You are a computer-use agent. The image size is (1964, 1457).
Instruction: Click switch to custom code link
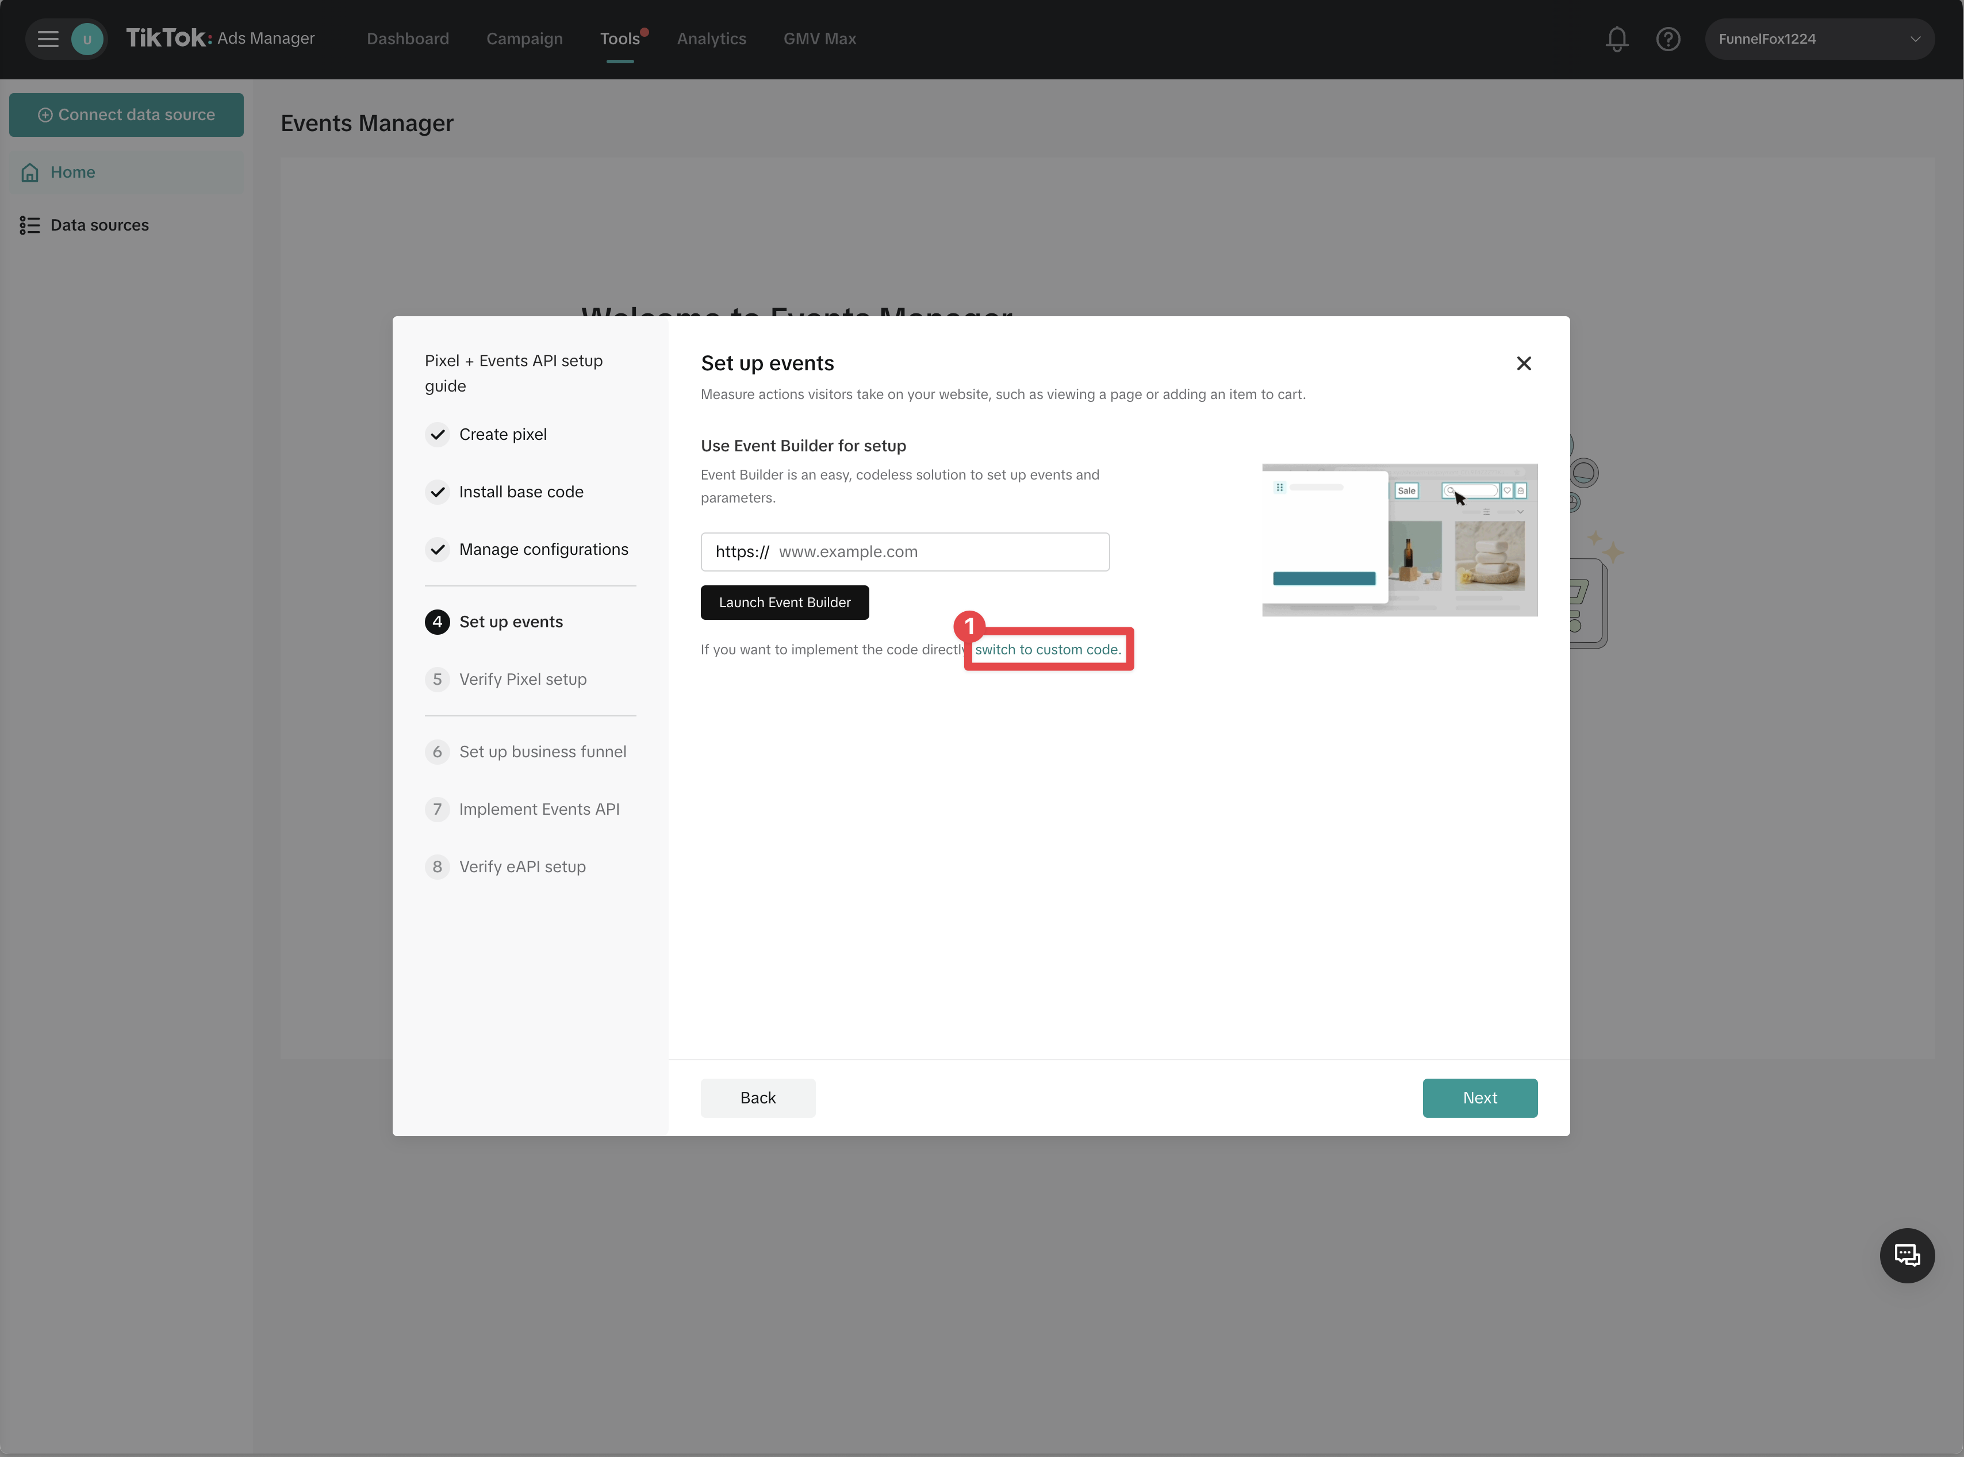click(x=1047, y=649)
